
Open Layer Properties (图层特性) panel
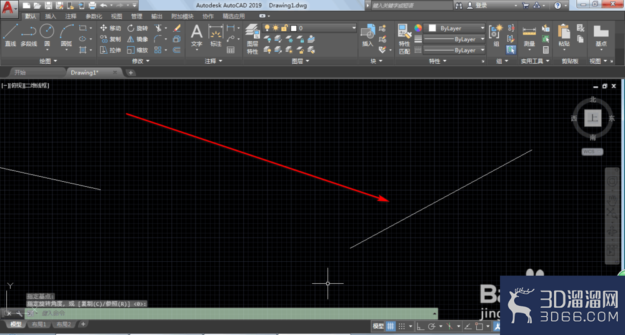pyautogui.click(x=252, y=39)
